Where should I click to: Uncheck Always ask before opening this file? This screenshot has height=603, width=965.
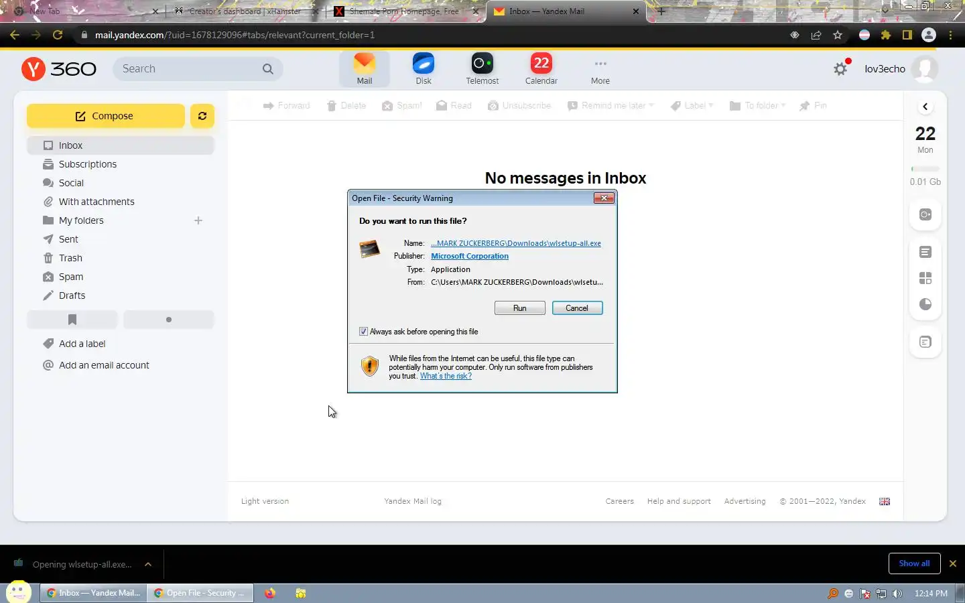coord(363,332)
